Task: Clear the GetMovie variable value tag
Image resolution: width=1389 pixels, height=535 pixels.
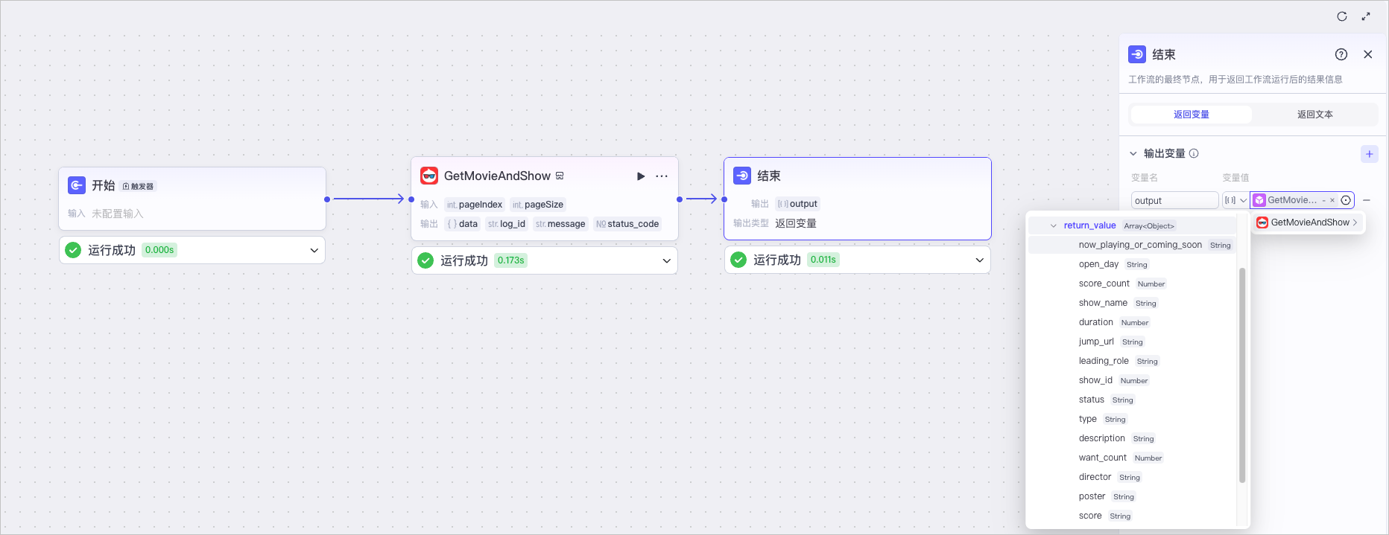Action: click(1332, 200)
